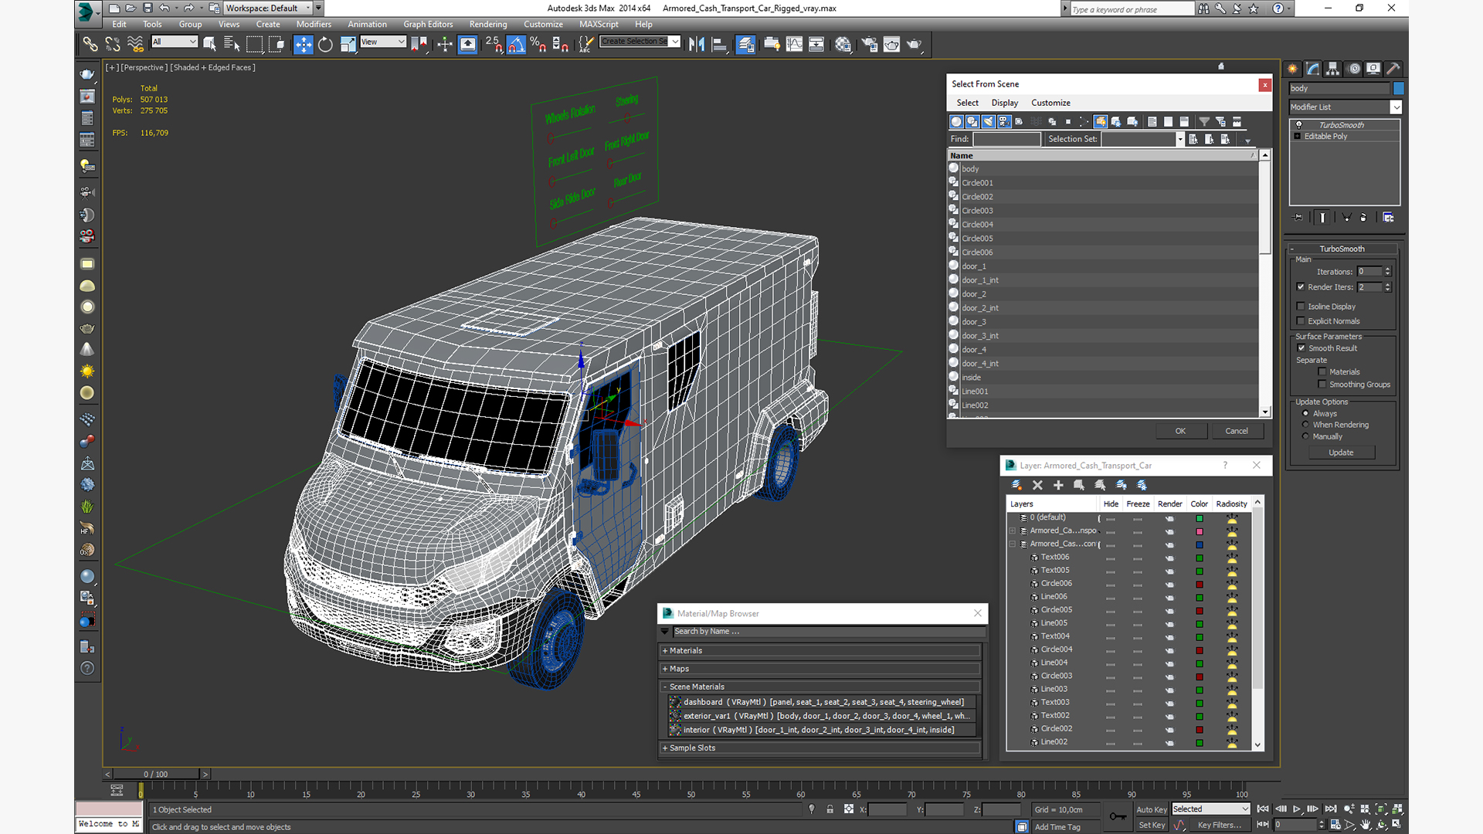Open the Rendered Frame Window icon
The width and height of the screenshot is (1483, 834).
tap(891, 45)
